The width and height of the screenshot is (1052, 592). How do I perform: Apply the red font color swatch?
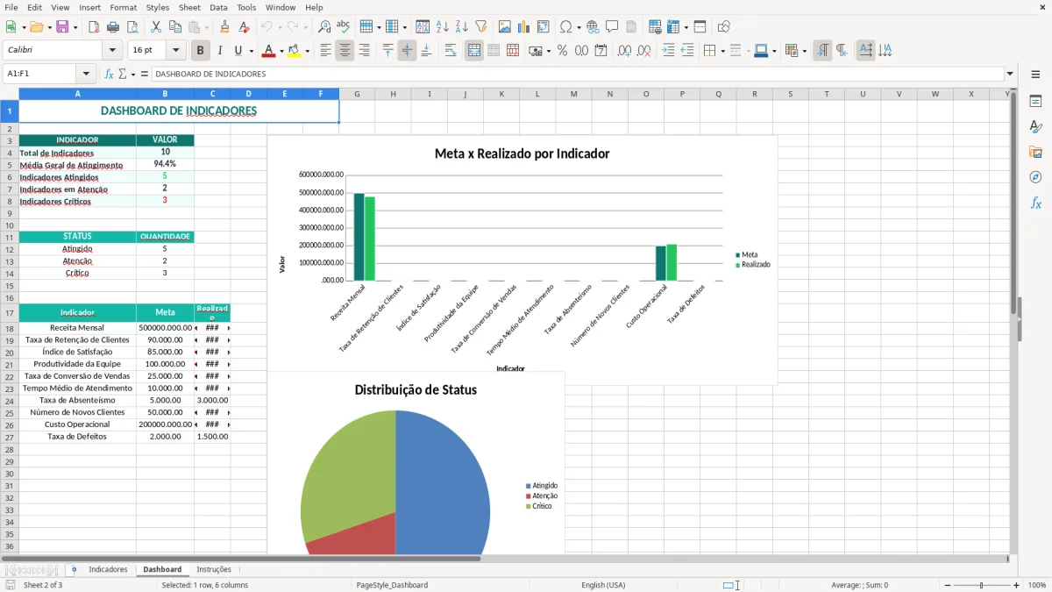(x=267, y=51)
